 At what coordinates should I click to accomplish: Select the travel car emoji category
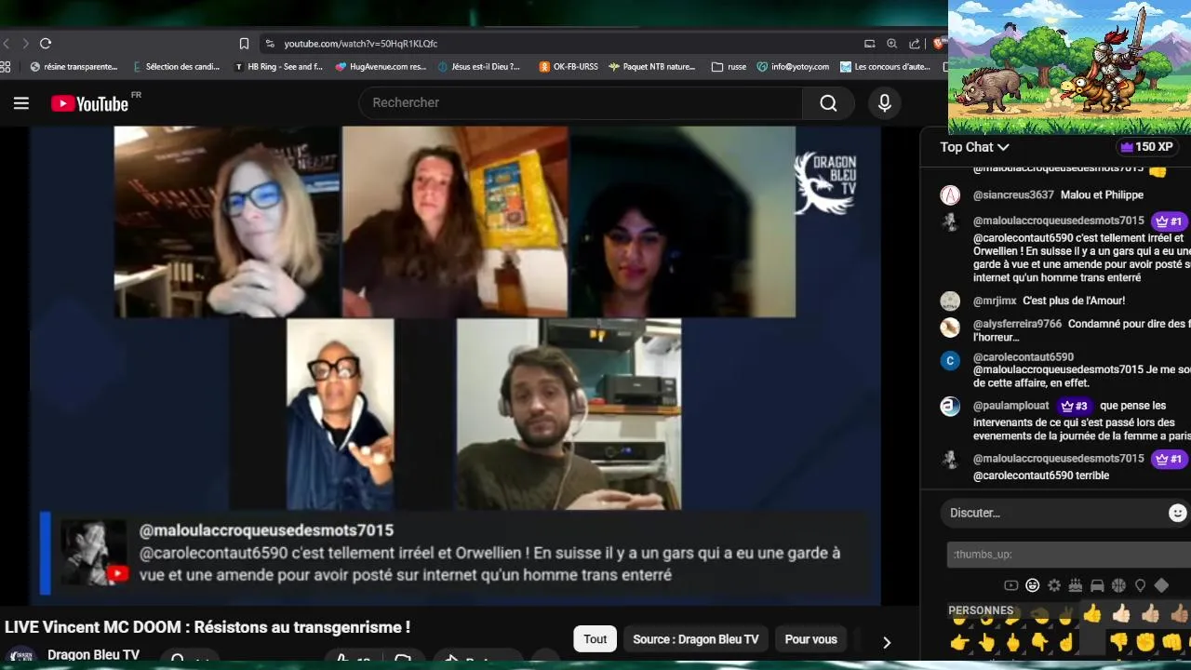coord(1097,585)
